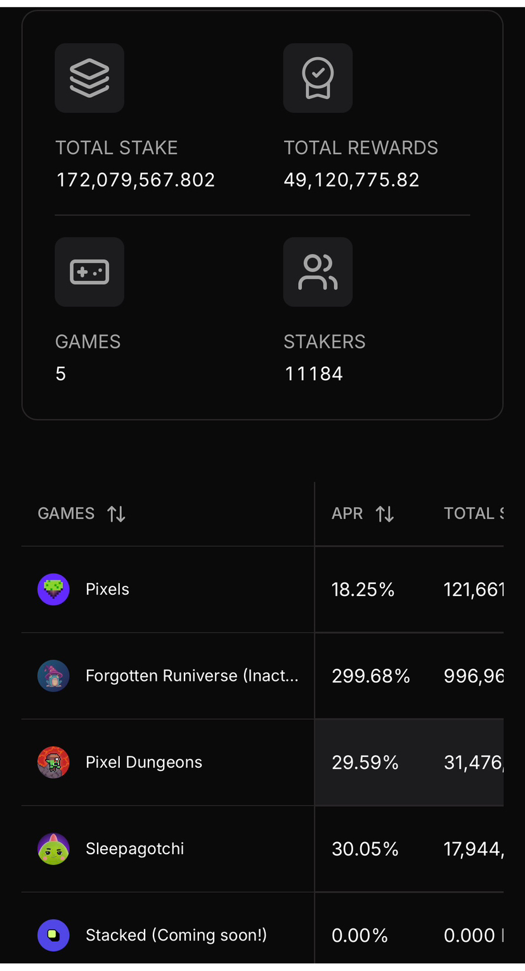The height and width of the screenshot is (971, 525).
Task: Click the Total Stake layers icon
Action: (x=89, y=78)
